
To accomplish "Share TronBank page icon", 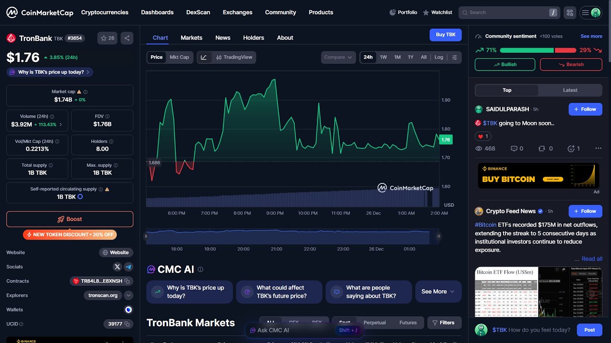I will [127, 38].
